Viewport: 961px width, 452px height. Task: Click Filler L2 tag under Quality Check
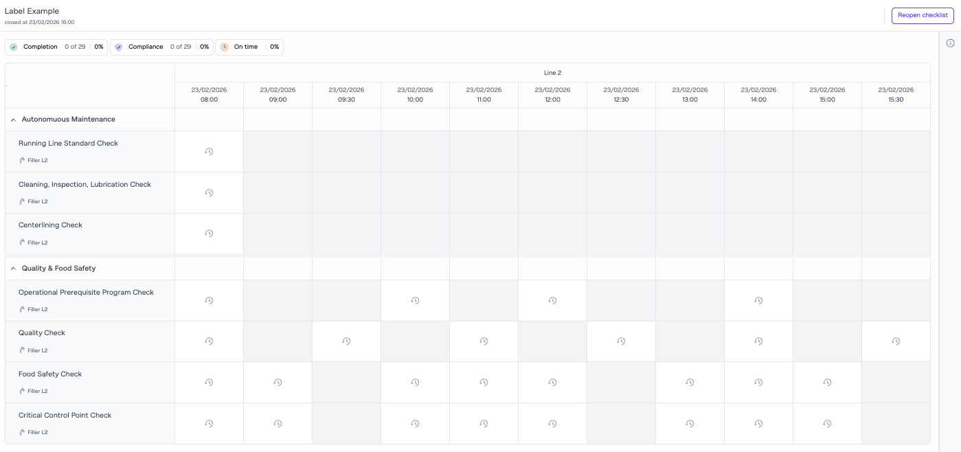[37, 350]
